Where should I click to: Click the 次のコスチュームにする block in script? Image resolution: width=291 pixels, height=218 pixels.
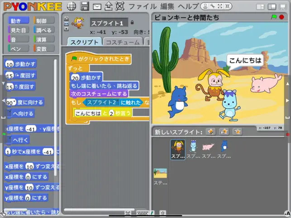point(99,94)
